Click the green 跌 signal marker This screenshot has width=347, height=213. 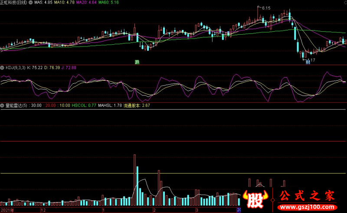coord(137,62)
